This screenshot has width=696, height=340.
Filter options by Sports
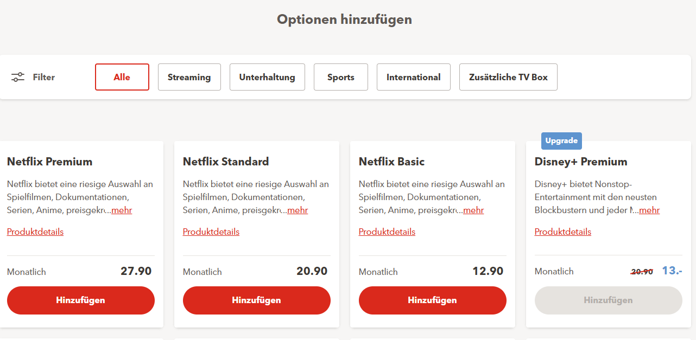coord(340,77)
